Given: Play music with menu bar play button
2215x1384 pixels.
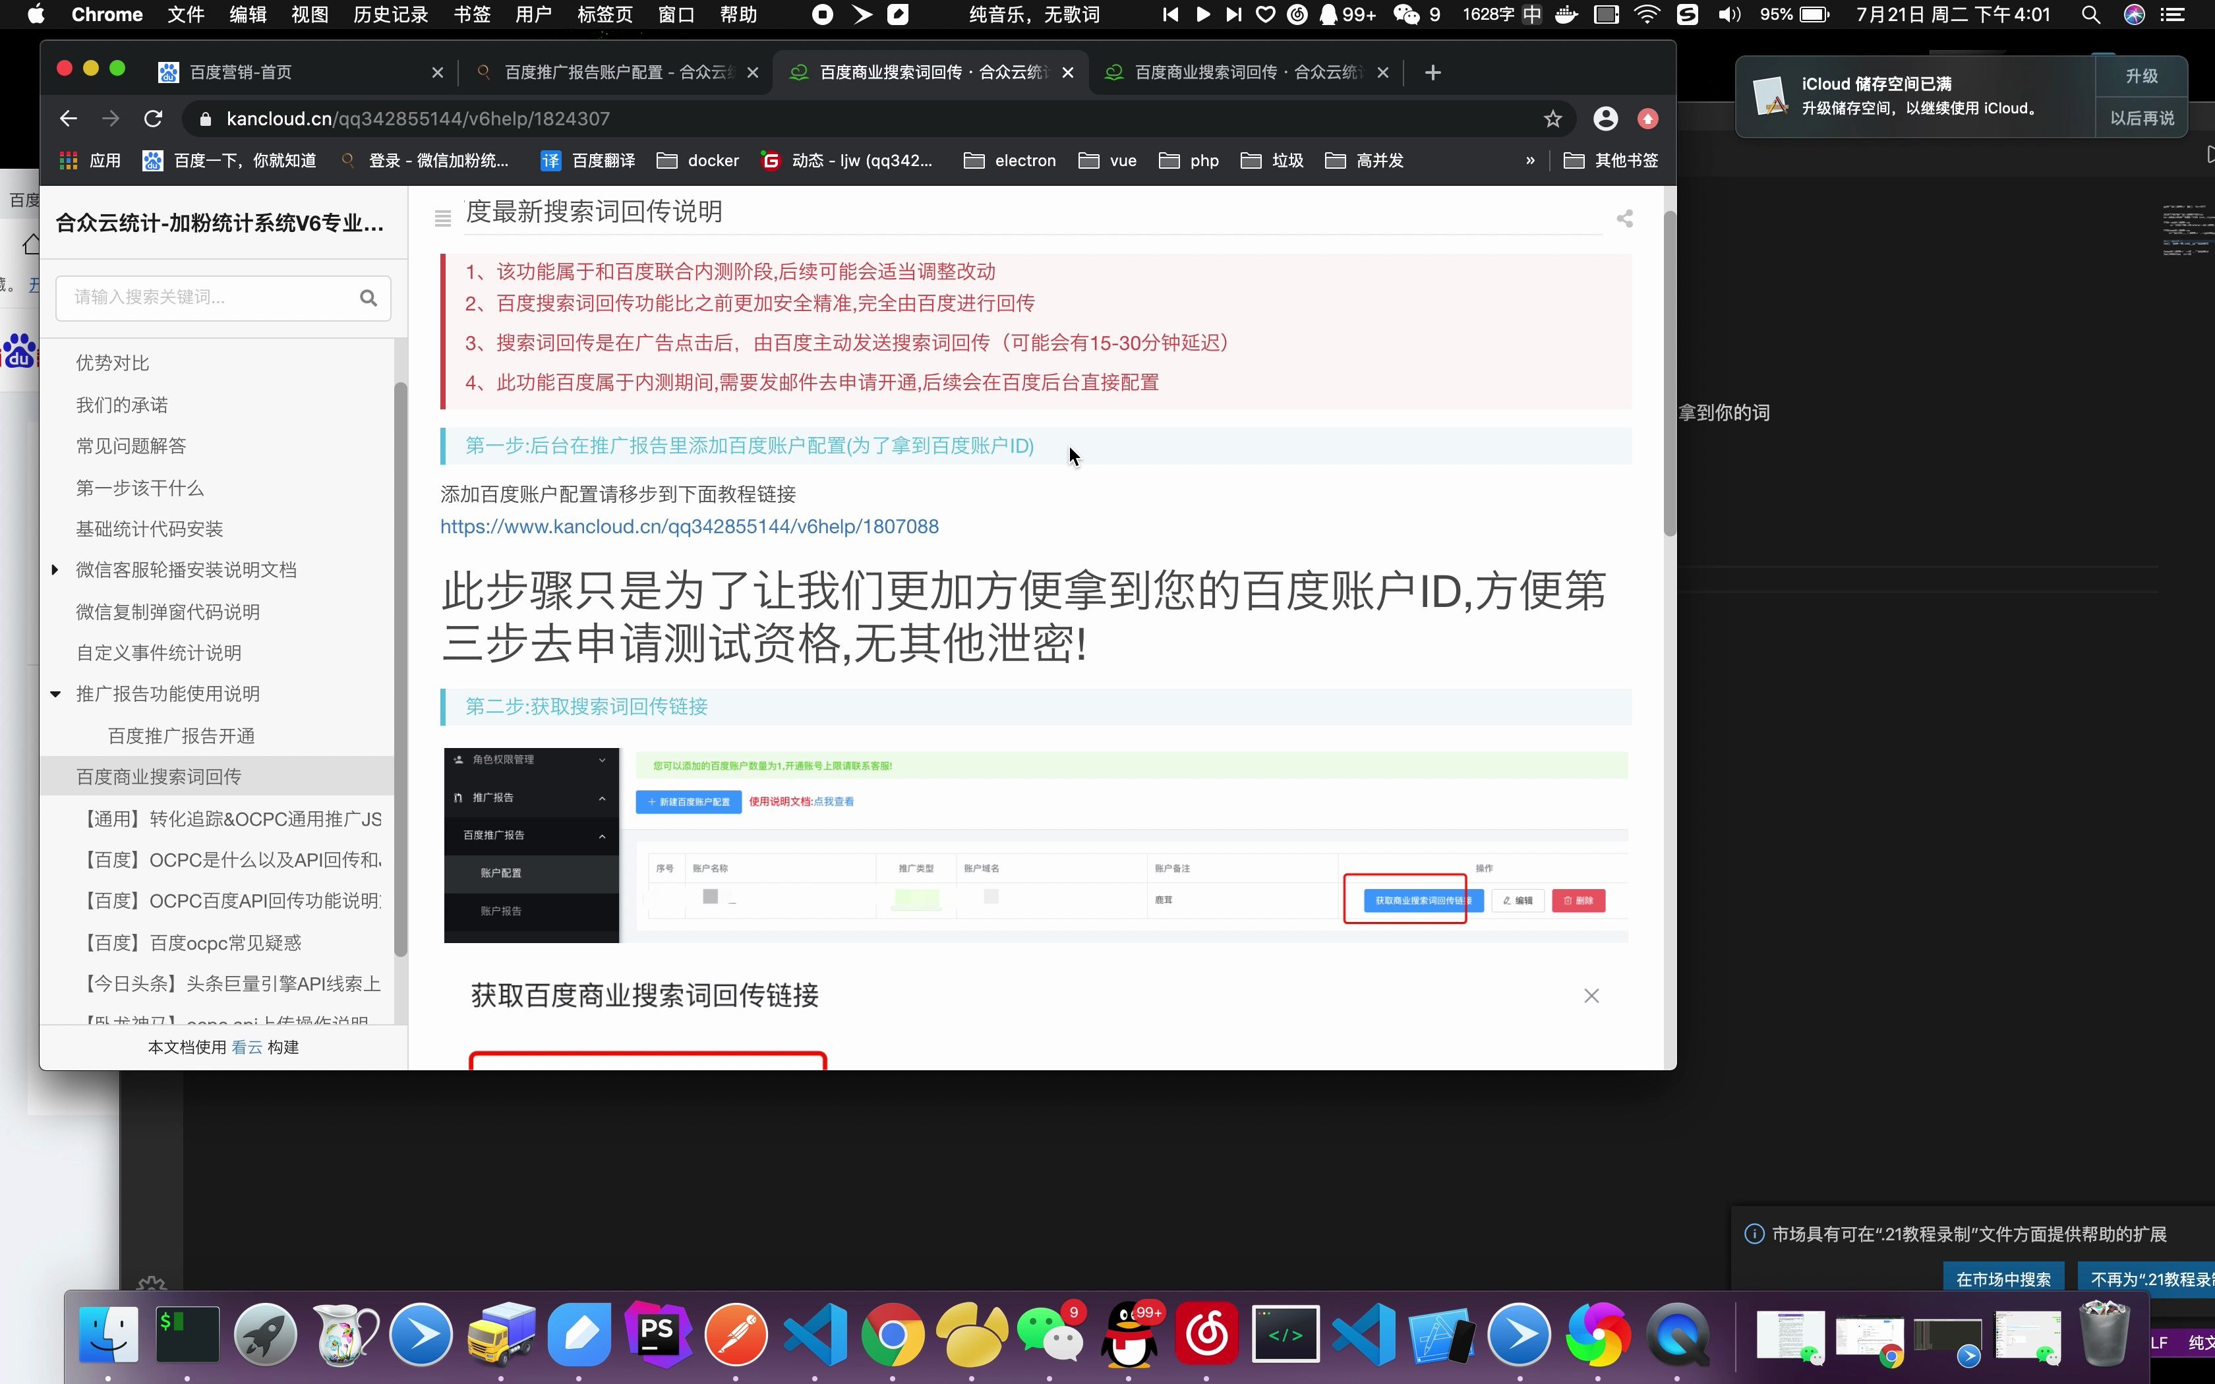Looking at the screenshot, I should pyautogui.click(x=1202, y=14).
